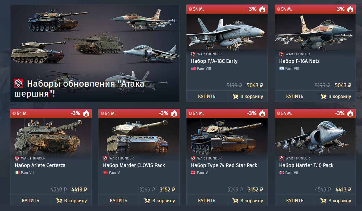
Task: Click cart icon for Ariete Certezza pack
Action: (59, 201)
